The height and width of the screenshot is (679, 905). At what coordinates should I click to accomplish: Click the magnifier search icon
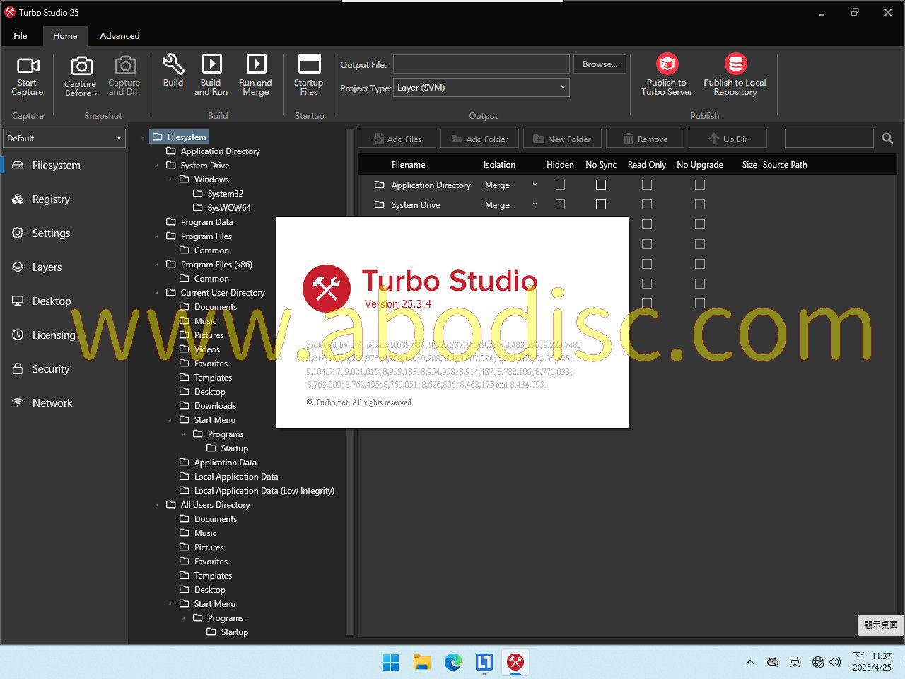pyautogui.click(x=887, y=139)
